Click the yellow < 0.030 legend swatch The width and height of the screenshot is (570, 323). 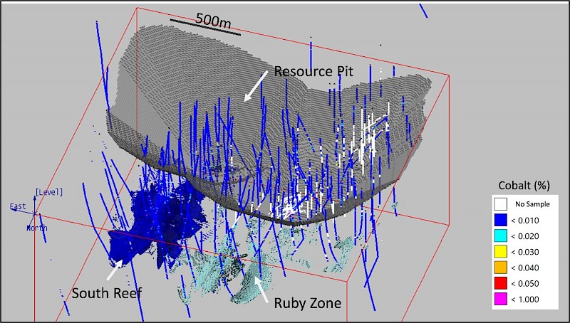tap(501, 252)
